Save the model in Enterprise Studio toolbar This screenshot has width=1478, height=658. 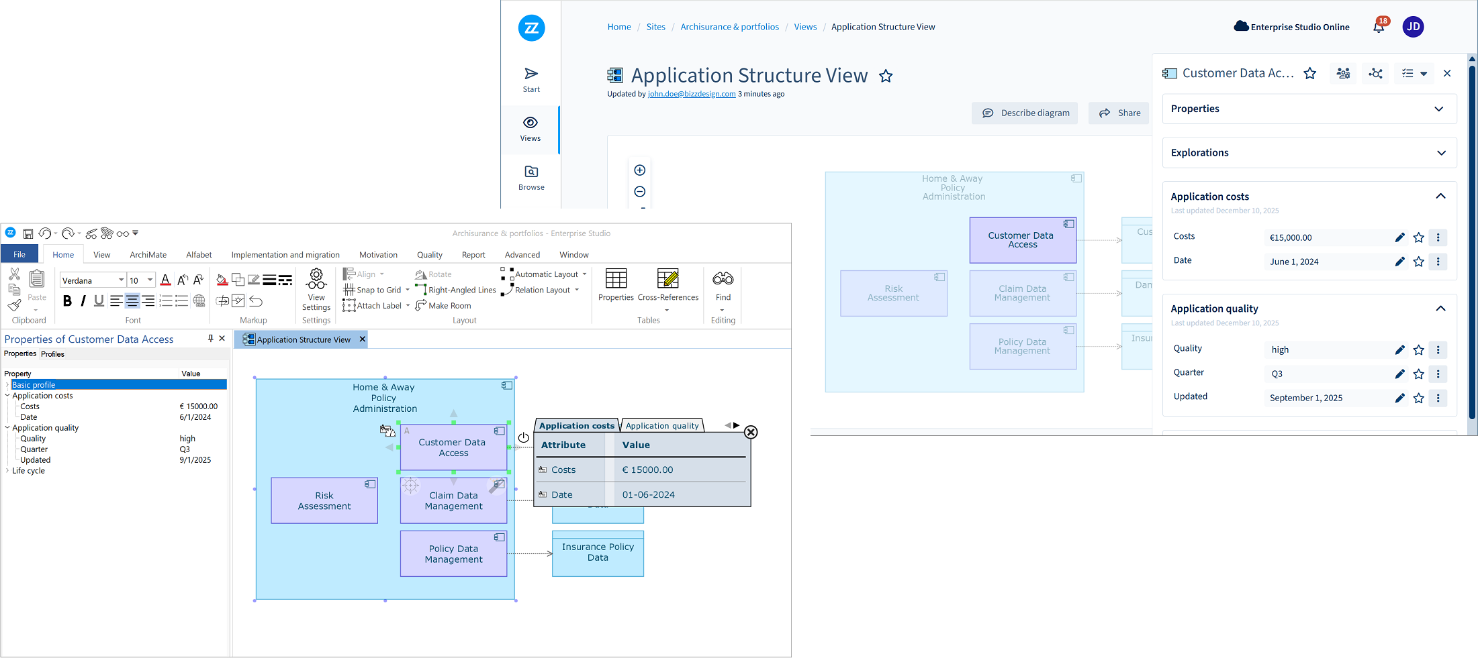[x=28, y=233]
